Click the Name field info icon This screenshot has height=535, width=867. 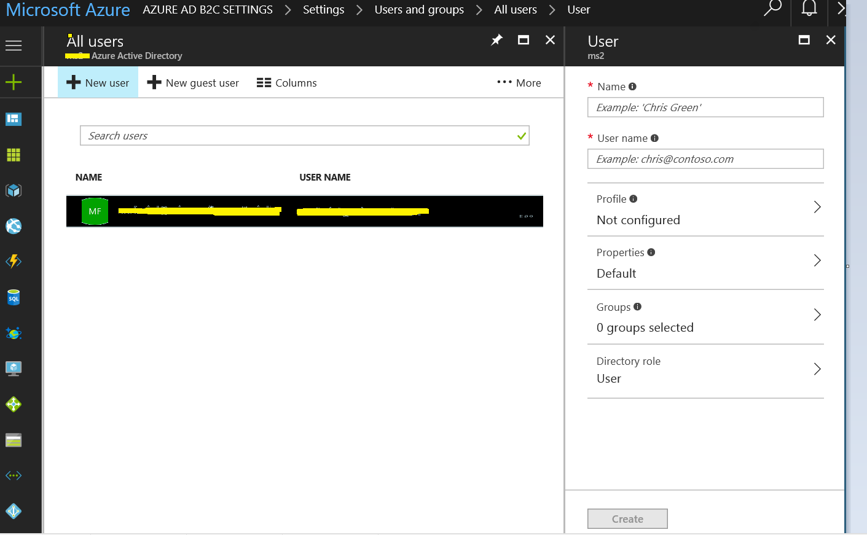coord(632,87)
